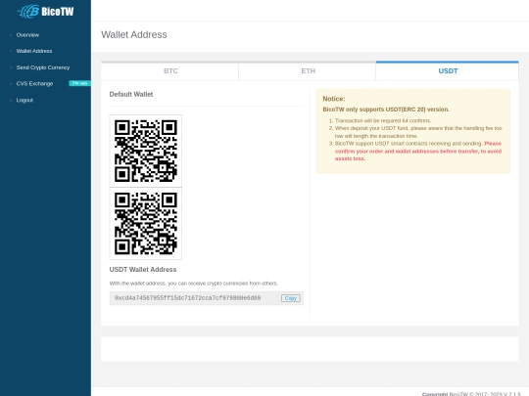Click the red warning about confirming wallet addresses
The image size is (529, 396).
tap(418, 152)
